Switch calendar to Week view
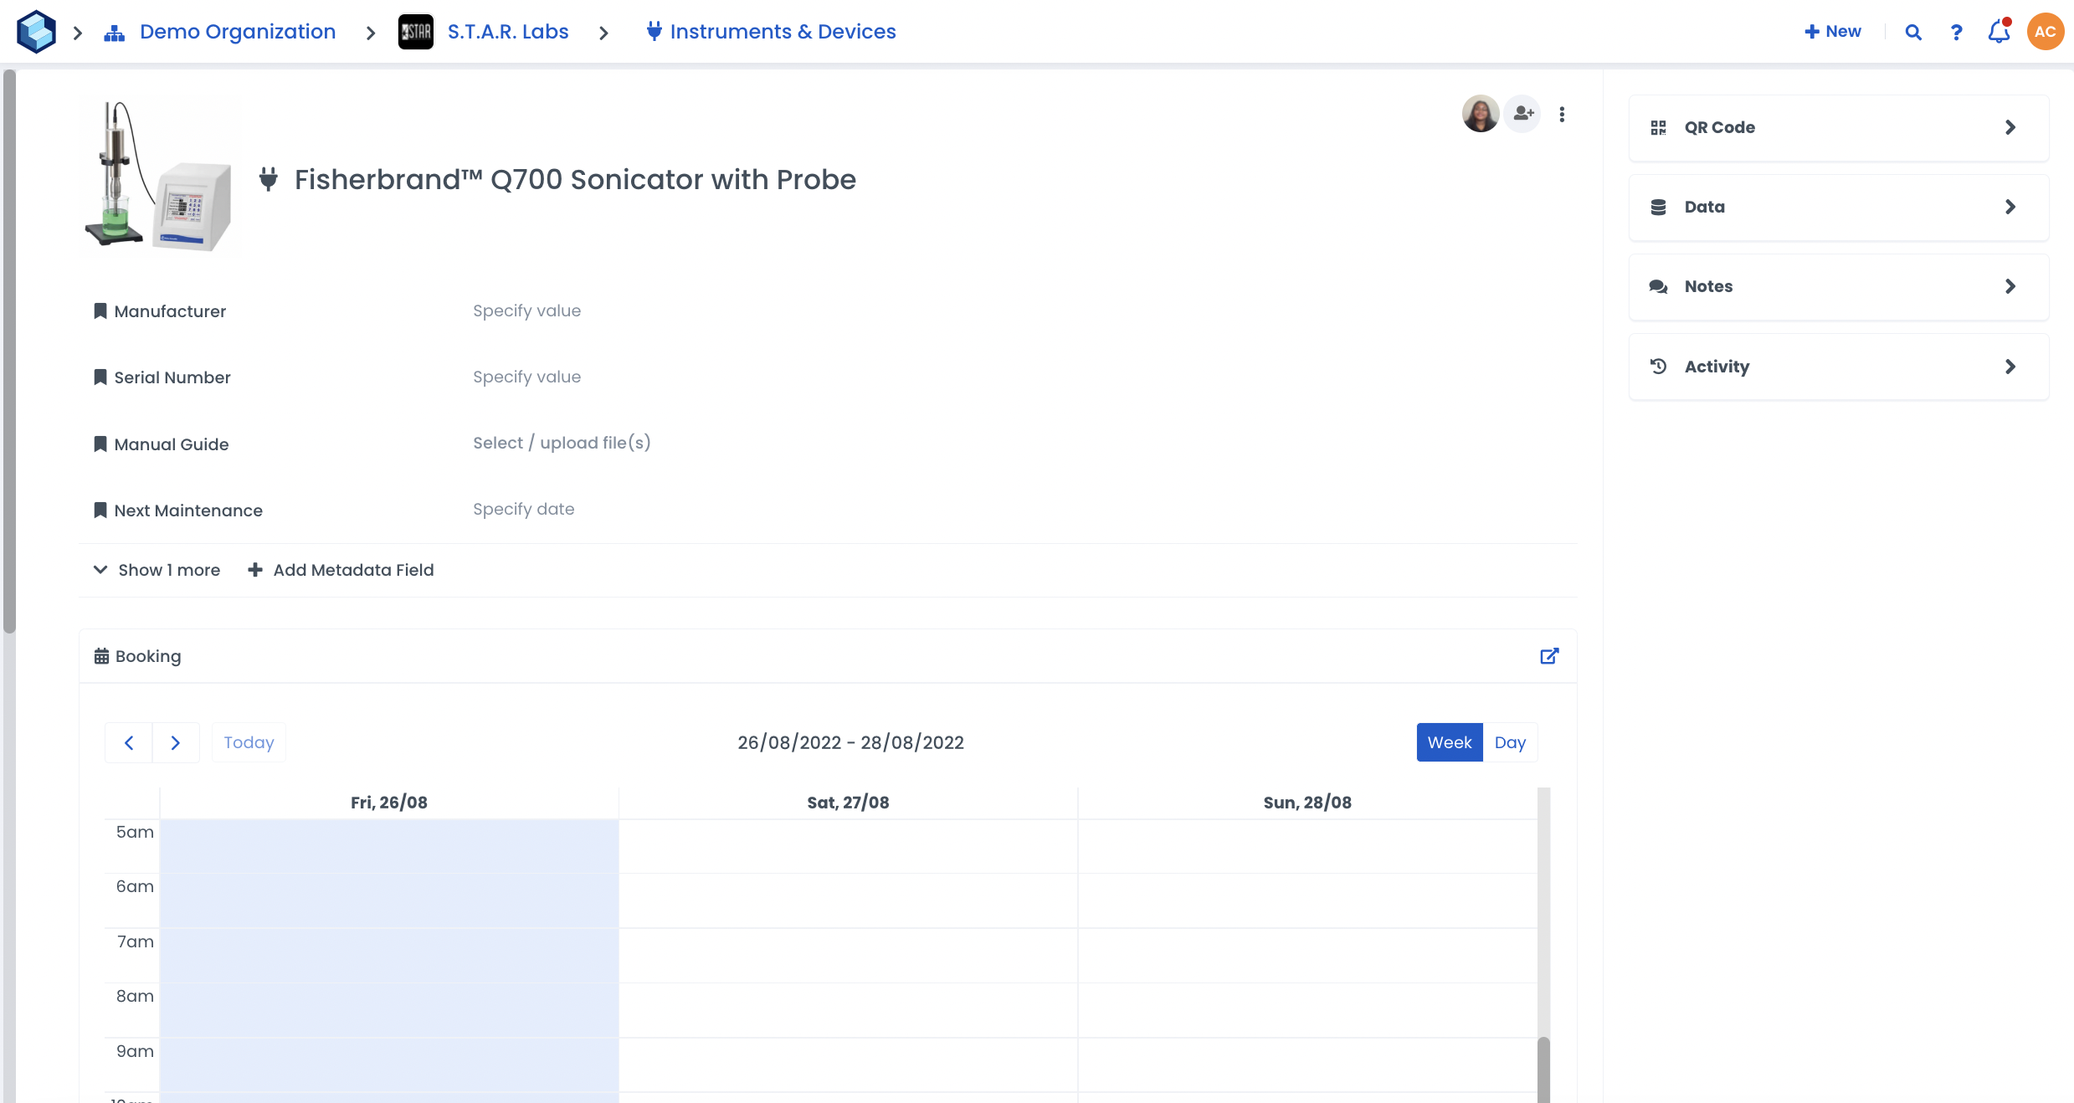The height and width of the screenshot is (1103, 2074). pyautogui.click(x=1449, y=742)
